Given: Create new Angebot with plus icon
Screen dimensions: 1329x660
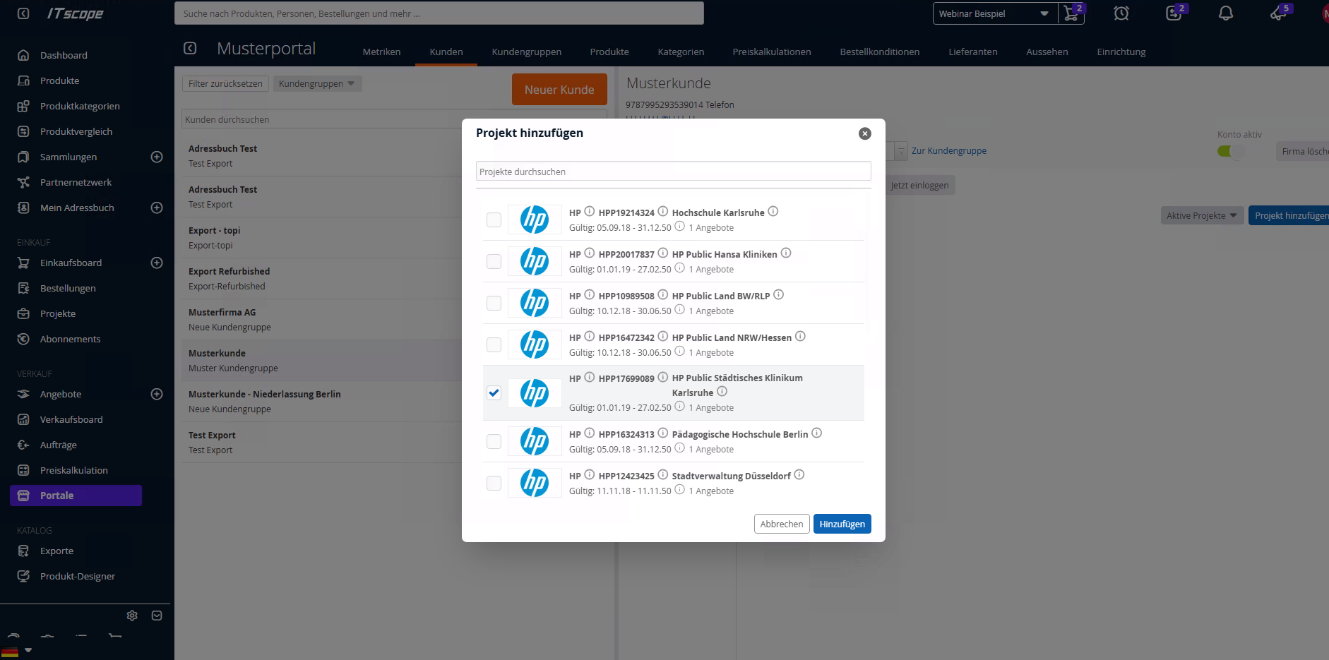Looking at the screenshot, I should pyautogui.click(x=157, y=394).
